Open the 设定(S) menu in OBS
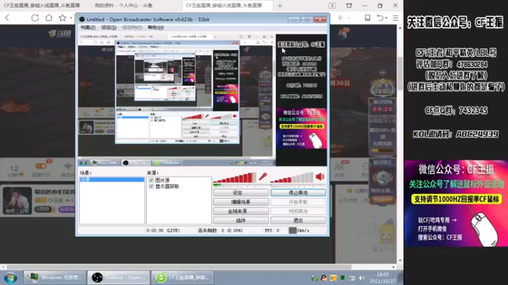Image resolution: width=508 pixels, height=285 pixels. point(109,27)
